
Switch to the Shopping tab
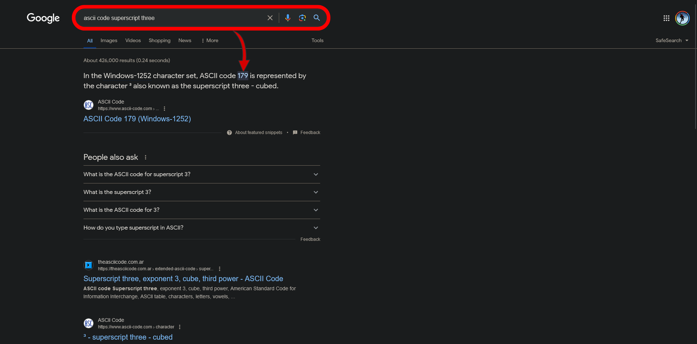[159, 41]
